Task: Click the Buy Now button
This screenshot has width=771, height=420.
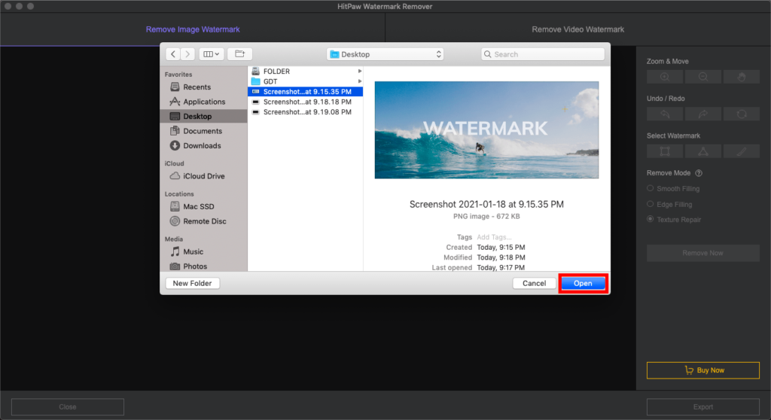Action: point(702,370)
